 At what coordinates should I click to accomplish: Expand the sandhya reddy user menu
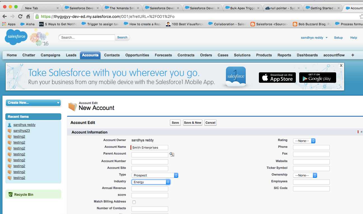click(314, 38)
